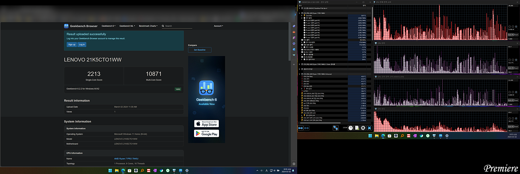Screen dimensions: 520x174
Task: Click HWiNFO clock timer icon
Action: pos(351,128)
